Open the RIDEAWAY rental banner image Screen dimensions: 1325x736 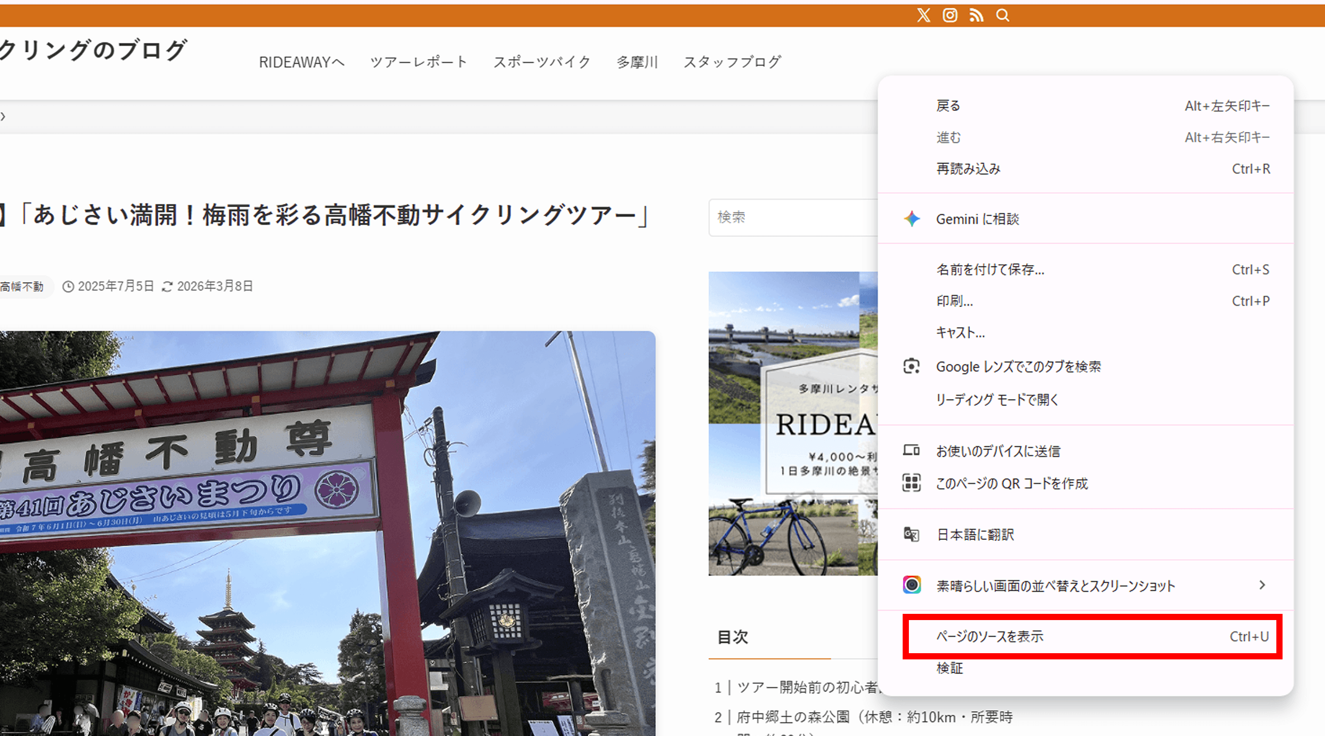click(793, 423)
